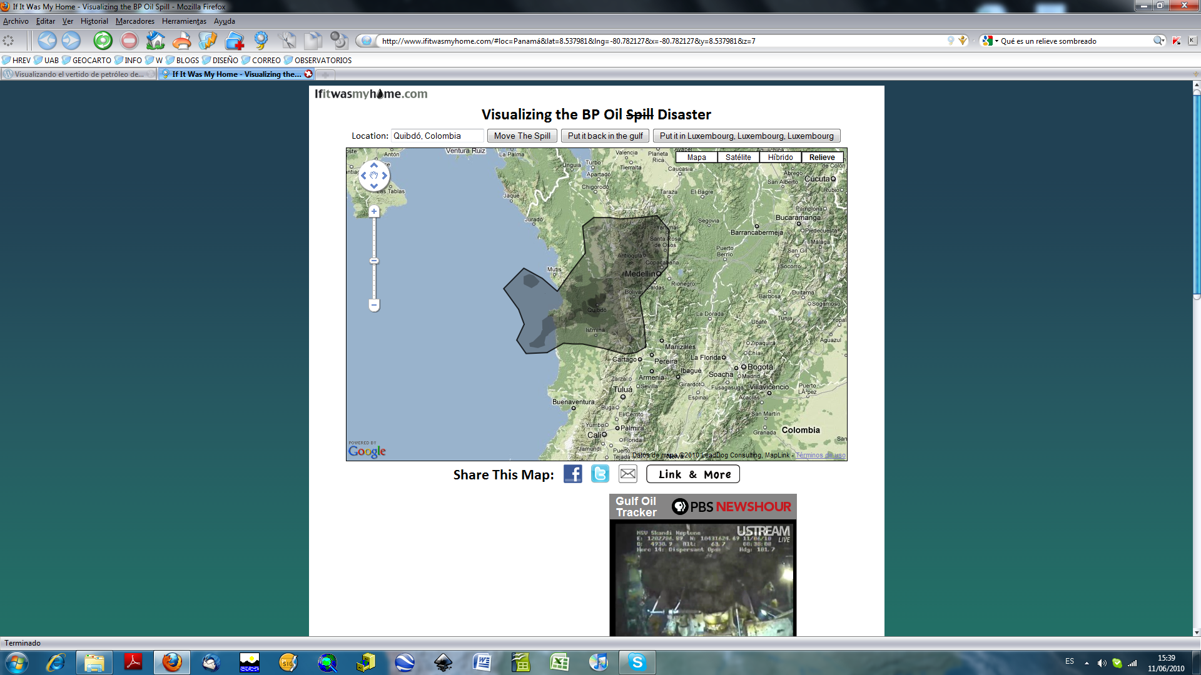Click the scissors Cut icon in the toolbar

tap(287, 41)
